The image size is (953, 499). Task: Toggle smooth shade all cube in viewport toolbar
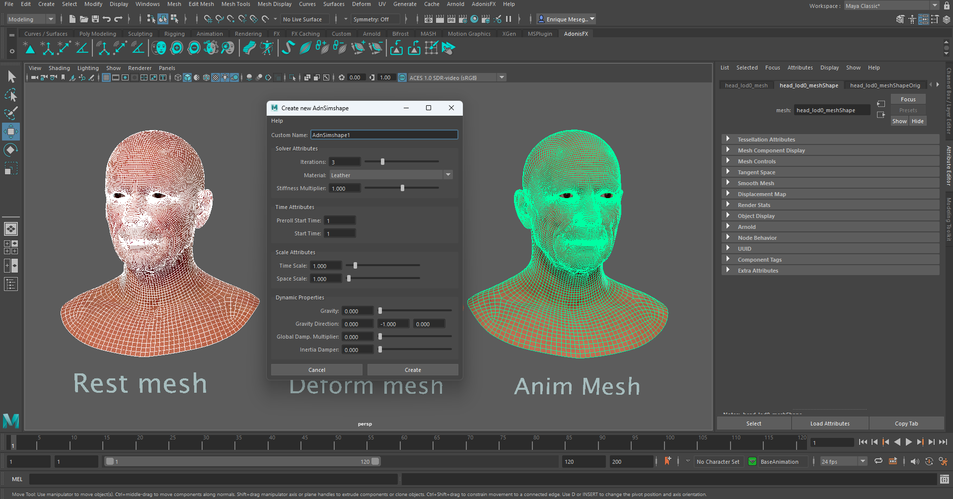187,77
